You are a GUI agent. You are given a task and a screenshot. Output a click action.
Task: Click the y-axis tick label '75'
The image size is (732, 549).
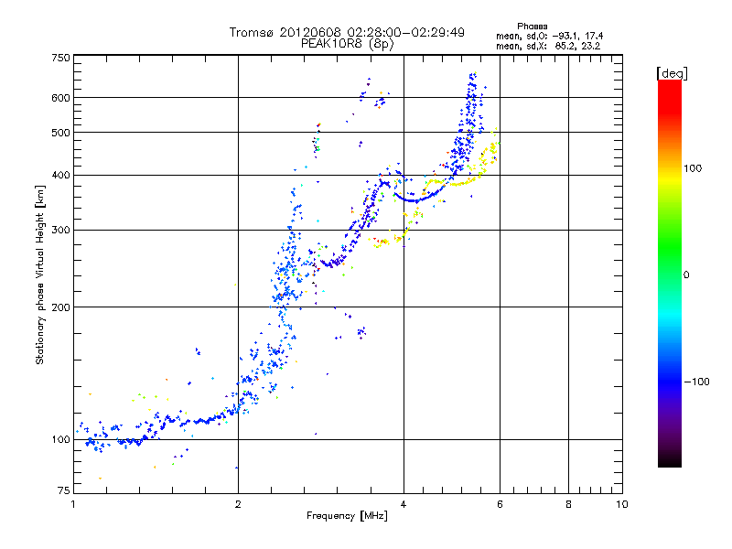coord(64,490)
